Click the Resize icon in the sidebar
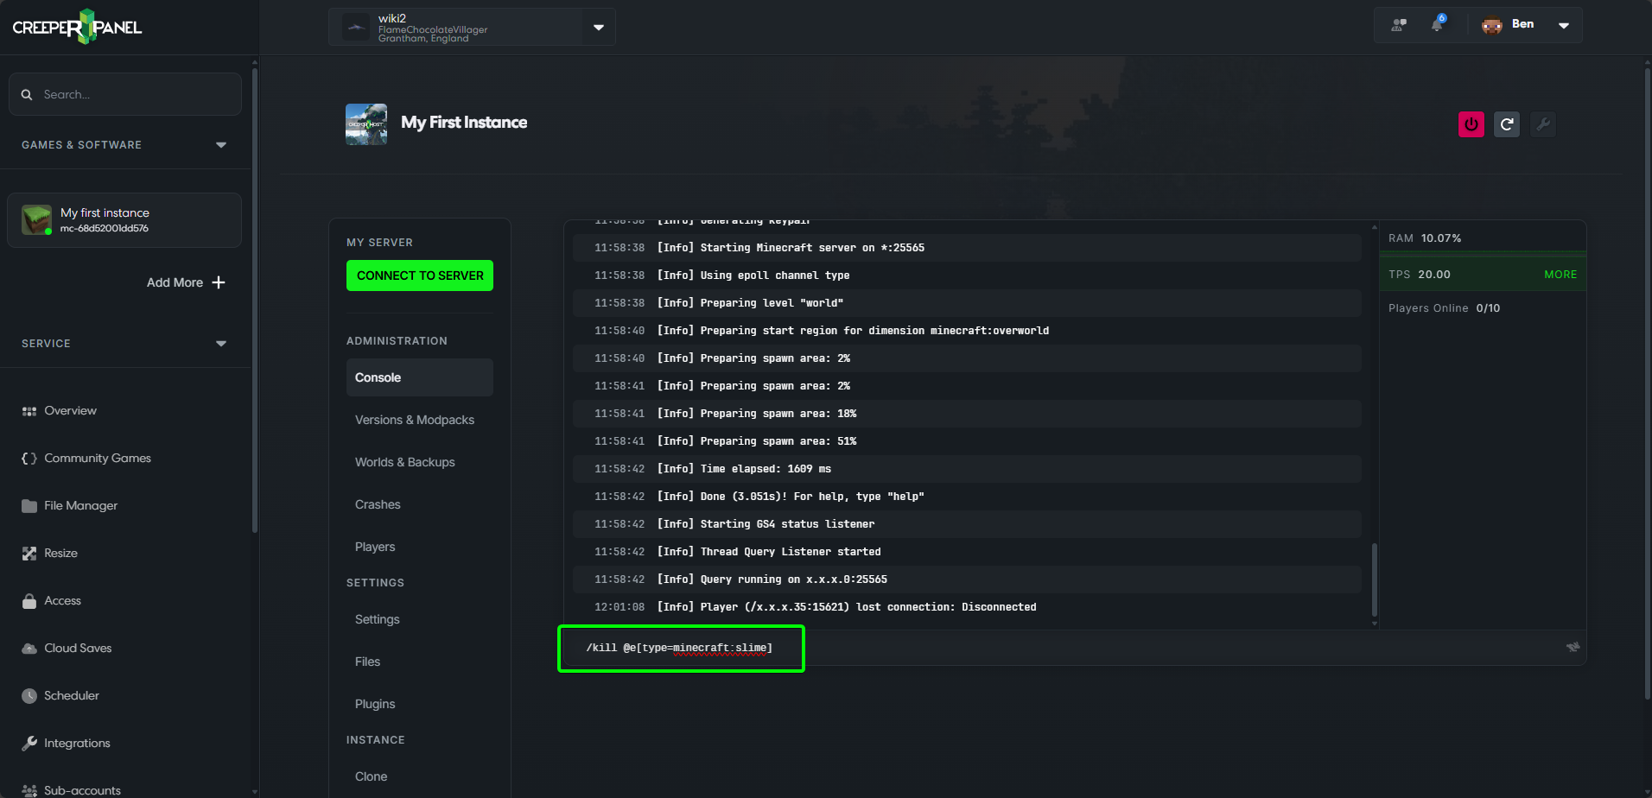This screenshot has width=1652, height=798. tap(29, 553)
